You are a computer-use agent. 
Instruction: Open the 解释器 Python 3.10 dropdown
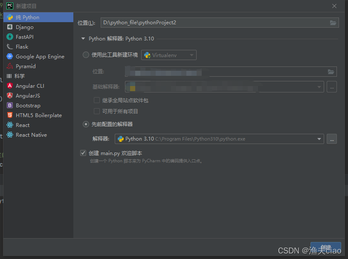coord(219,139)
